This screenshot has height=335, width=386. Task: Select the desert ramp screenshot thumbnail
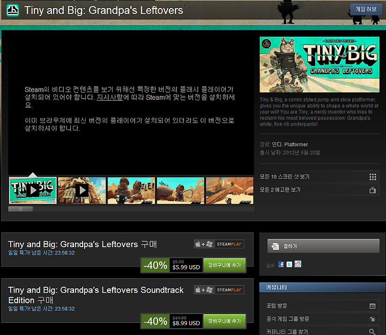pyautogui.click(x=229, y=190)
